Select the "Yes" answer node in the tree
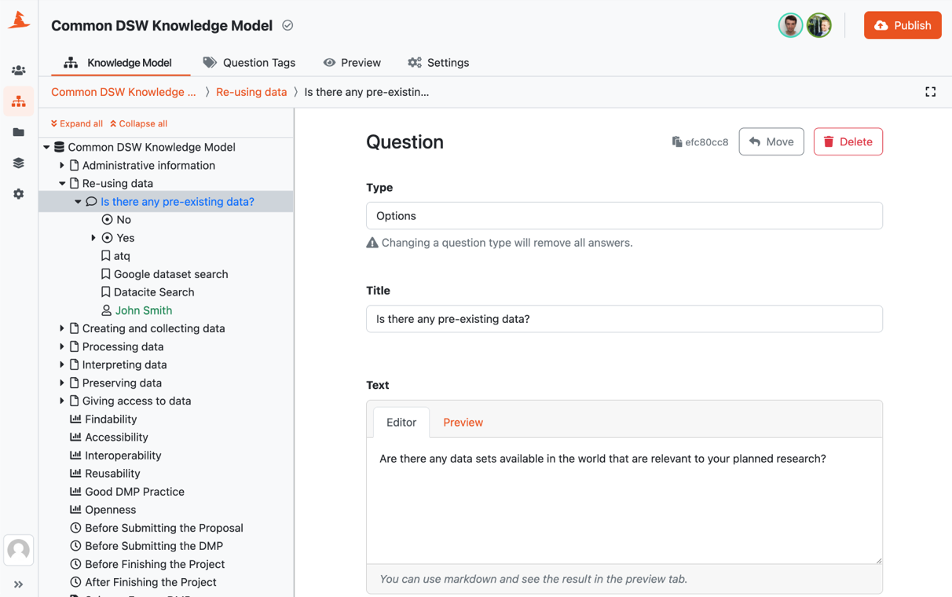 pyautogui.click(x=123, y=237)
